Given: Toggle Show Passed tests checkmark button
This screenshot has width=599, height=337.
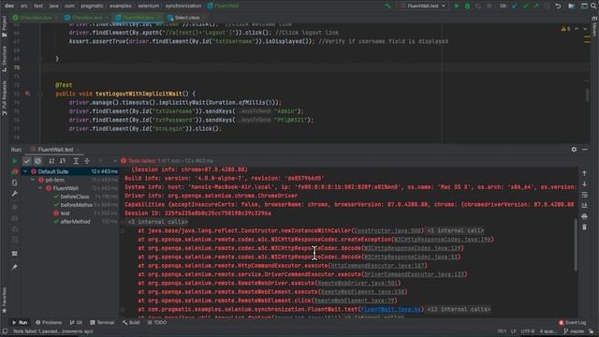Looking at the screenshot, I should [x=27, y=161].
